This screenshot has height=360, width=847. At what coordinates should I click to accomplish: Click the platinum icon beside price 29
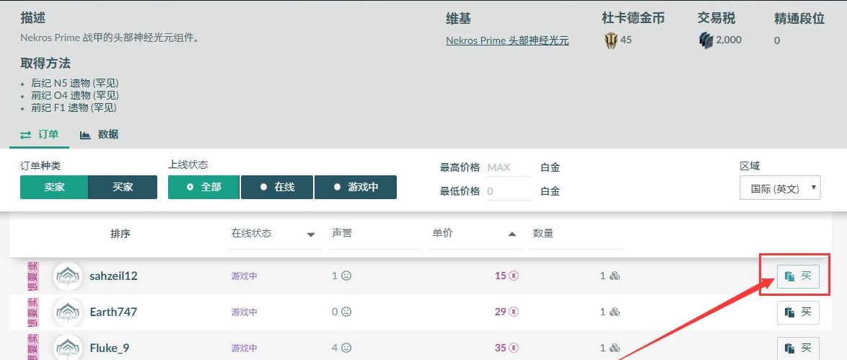(513, 312)
